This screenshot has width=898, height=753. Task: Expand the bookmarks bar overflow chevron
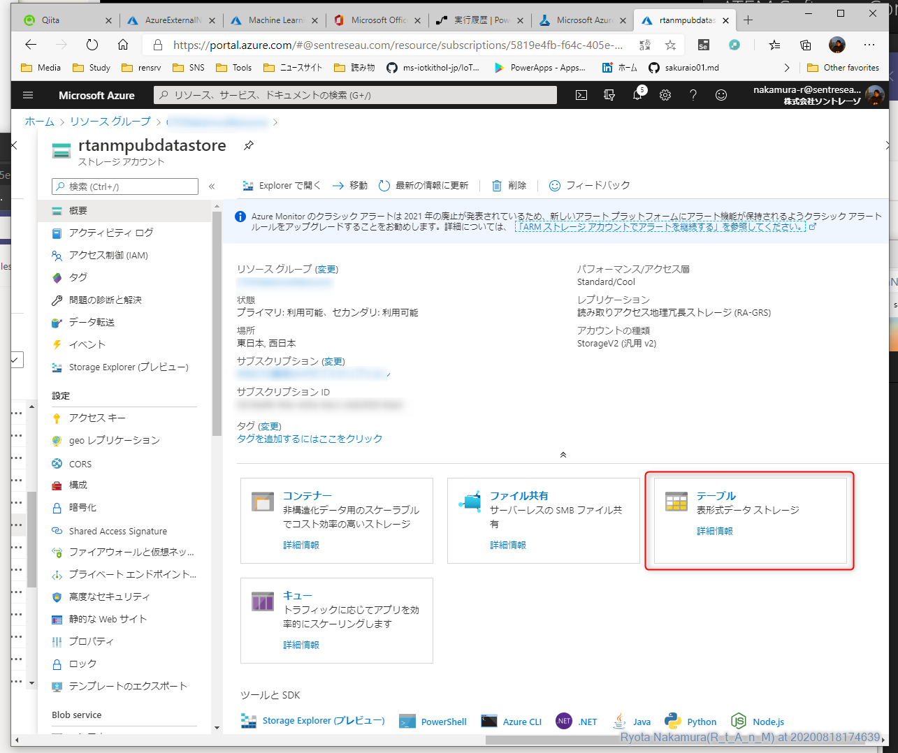pos(787,68)
